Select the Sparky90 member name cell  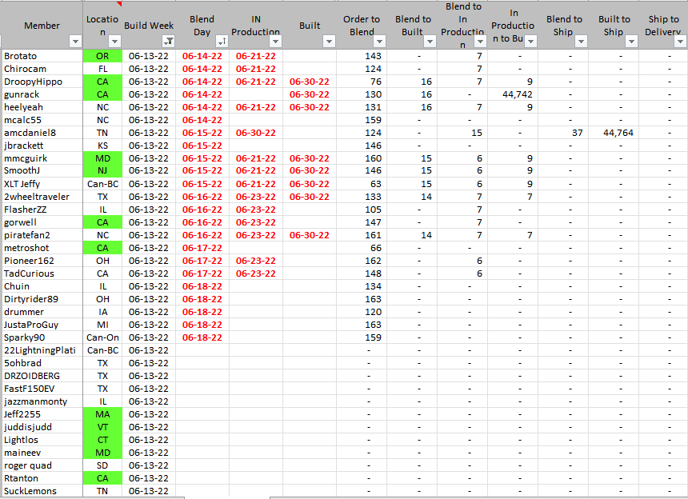(25, 337)
